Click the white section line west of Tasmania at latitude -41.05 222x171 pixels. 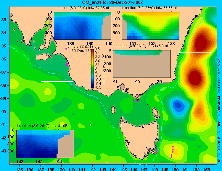tap(106, 125)
